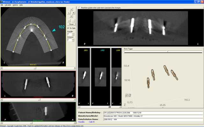Click the Reset button

(71, 24)
